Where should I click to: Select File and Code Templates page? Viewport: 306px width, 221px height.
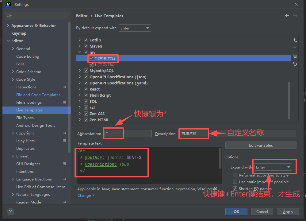(x=38, y=95)
